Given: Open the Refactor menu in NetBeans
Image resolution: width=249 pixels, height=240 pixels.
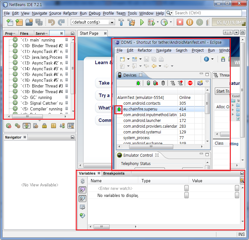Looking at the screenshot, I should click(x=70, y=13).
